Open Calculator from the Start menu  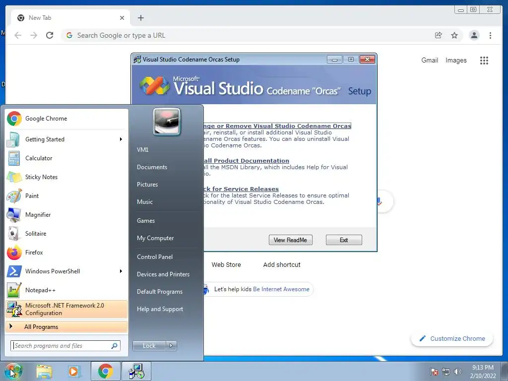coord(66,158)
